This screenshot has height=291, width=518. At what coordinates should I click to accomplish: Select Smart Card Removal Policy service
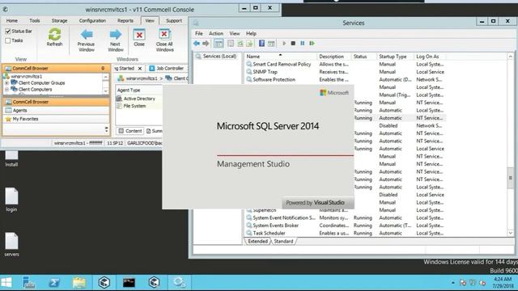tap(346, 65)
